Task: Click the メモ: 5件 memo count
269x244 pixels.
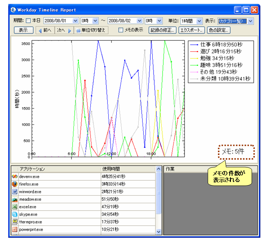Action: 233,151
